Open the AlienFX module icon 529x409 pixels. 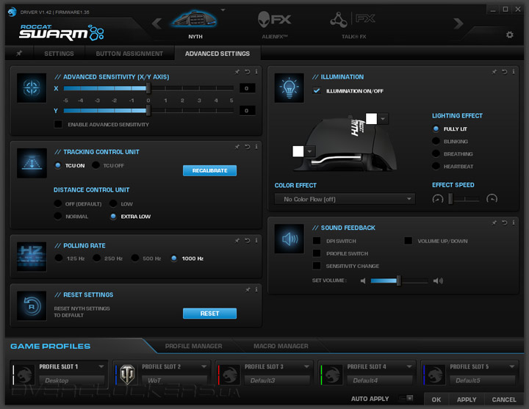pos(274,19)
